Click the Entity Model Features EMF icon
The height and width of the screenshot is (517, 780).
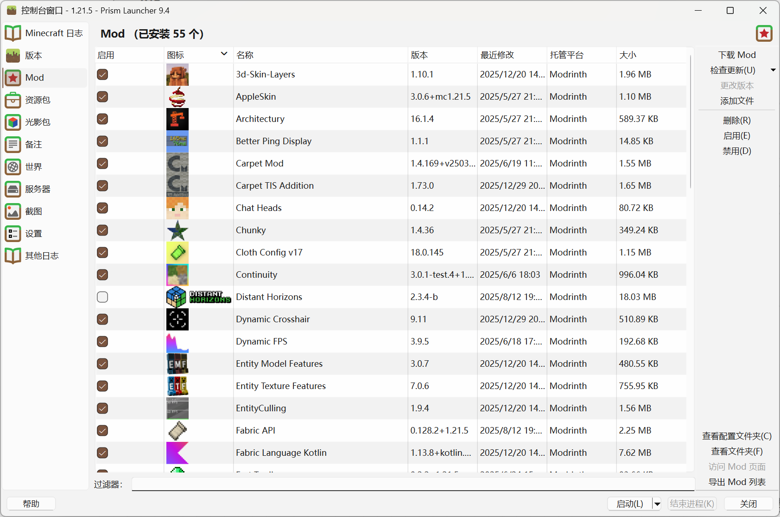pos(178,364)
